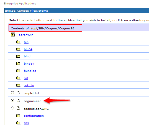Open the parentDir link
Image resolution: width=149 pixels, height=125 pixels.
point(26,35)
